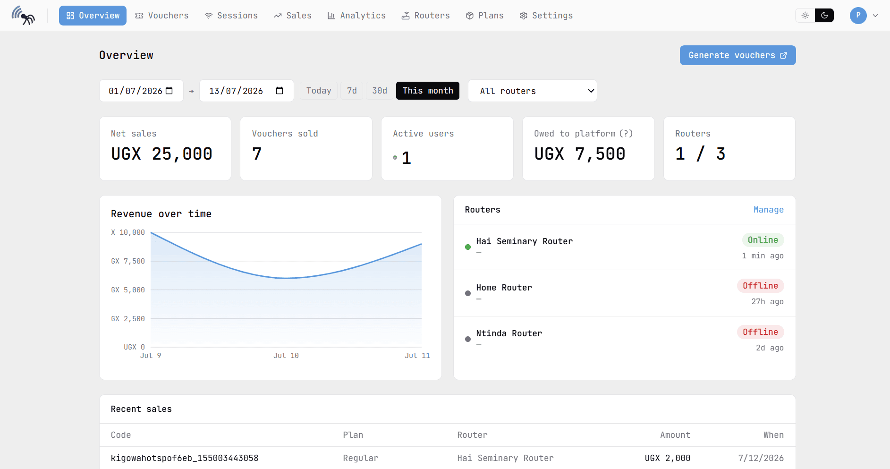Click the Home Router row name

pyautogui.click(x=504, y=288)
